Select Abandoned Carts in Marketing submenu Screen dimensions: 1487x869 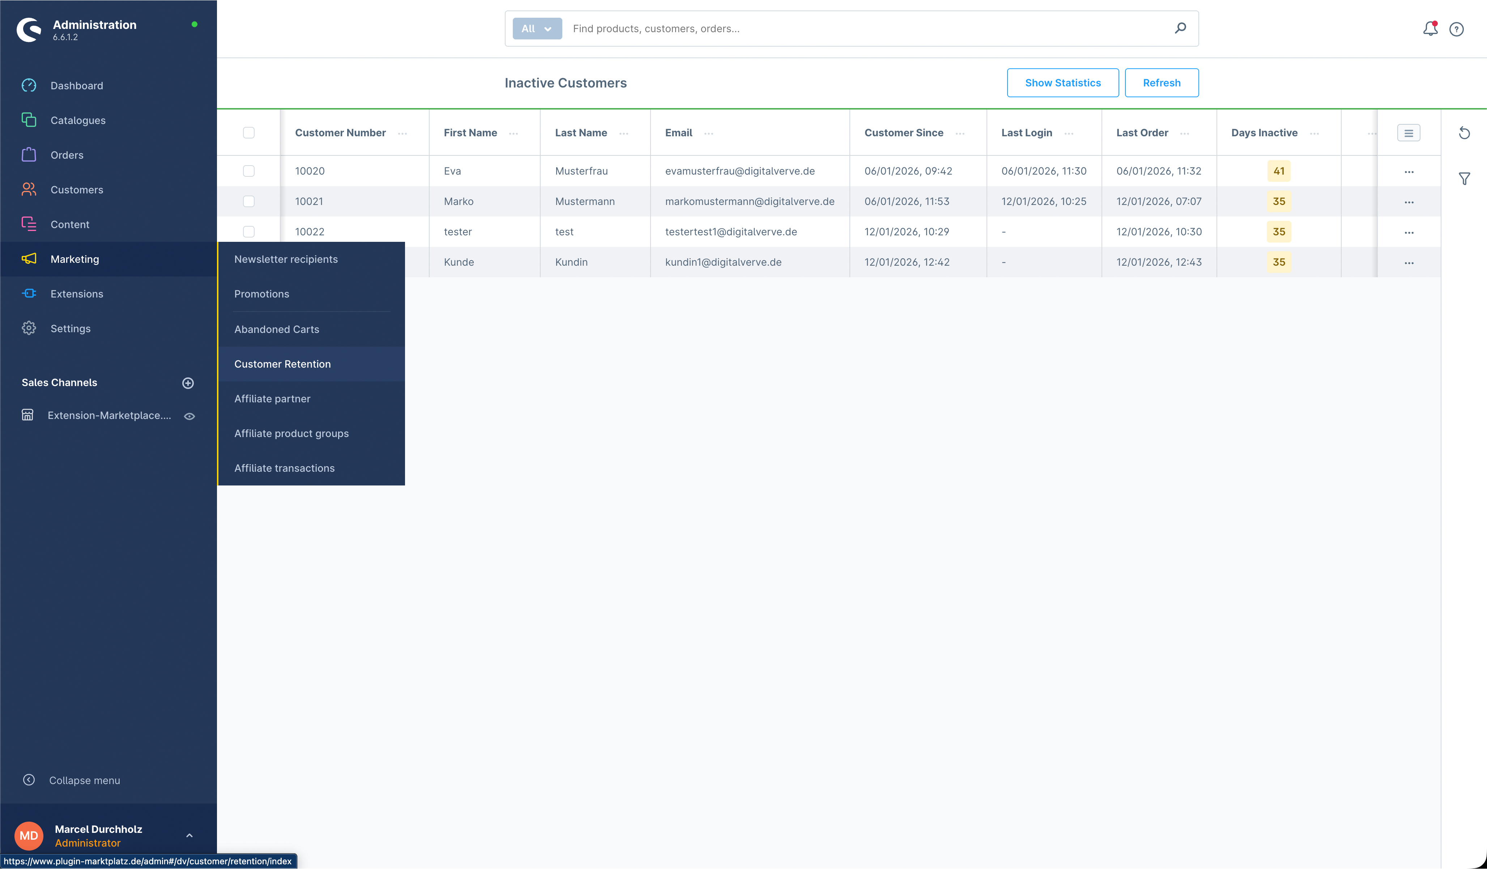[277, 329]
